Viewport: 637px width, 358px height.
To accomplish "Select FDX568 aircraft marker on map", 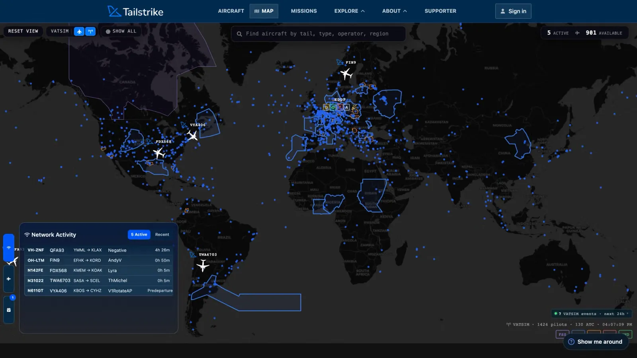I will (159, 153).
